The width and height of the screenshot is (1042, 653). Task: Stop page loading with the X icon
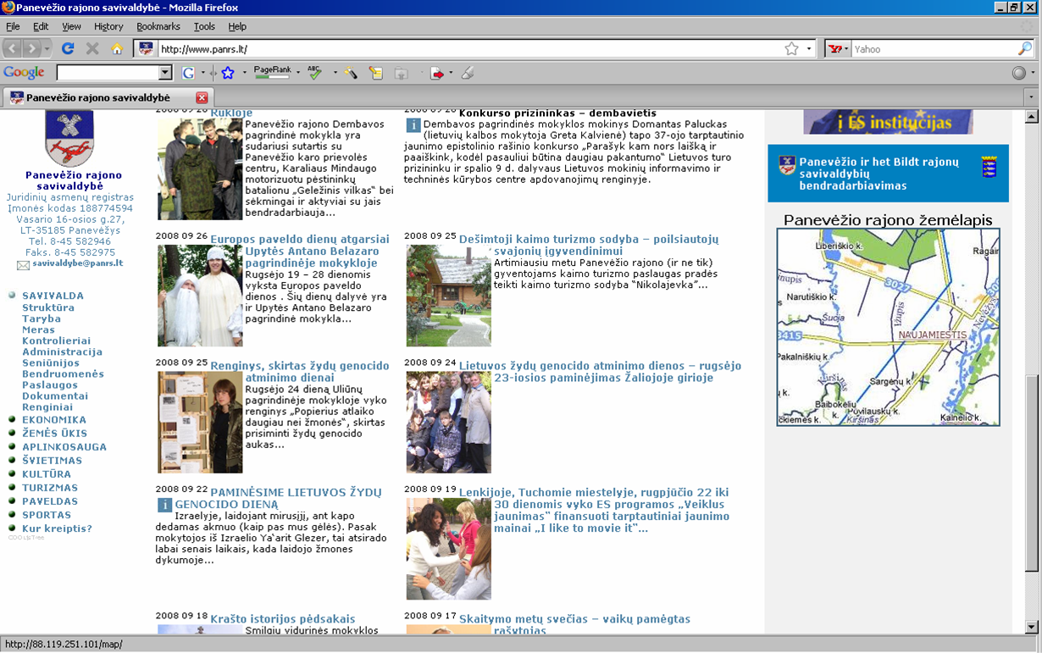pos(92,49)
